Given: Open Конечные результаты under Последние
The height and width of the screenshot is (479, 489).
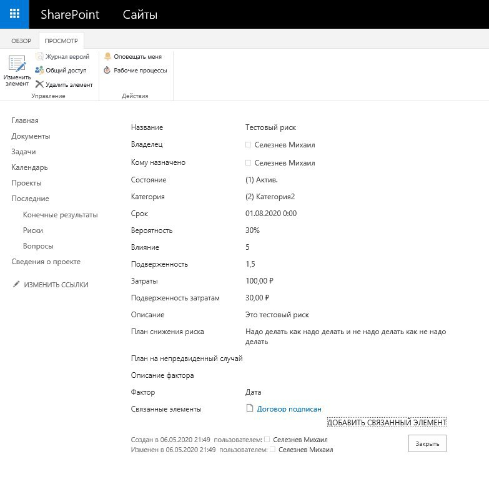Looking at the screenshot, I should click(x=60, y=215).
